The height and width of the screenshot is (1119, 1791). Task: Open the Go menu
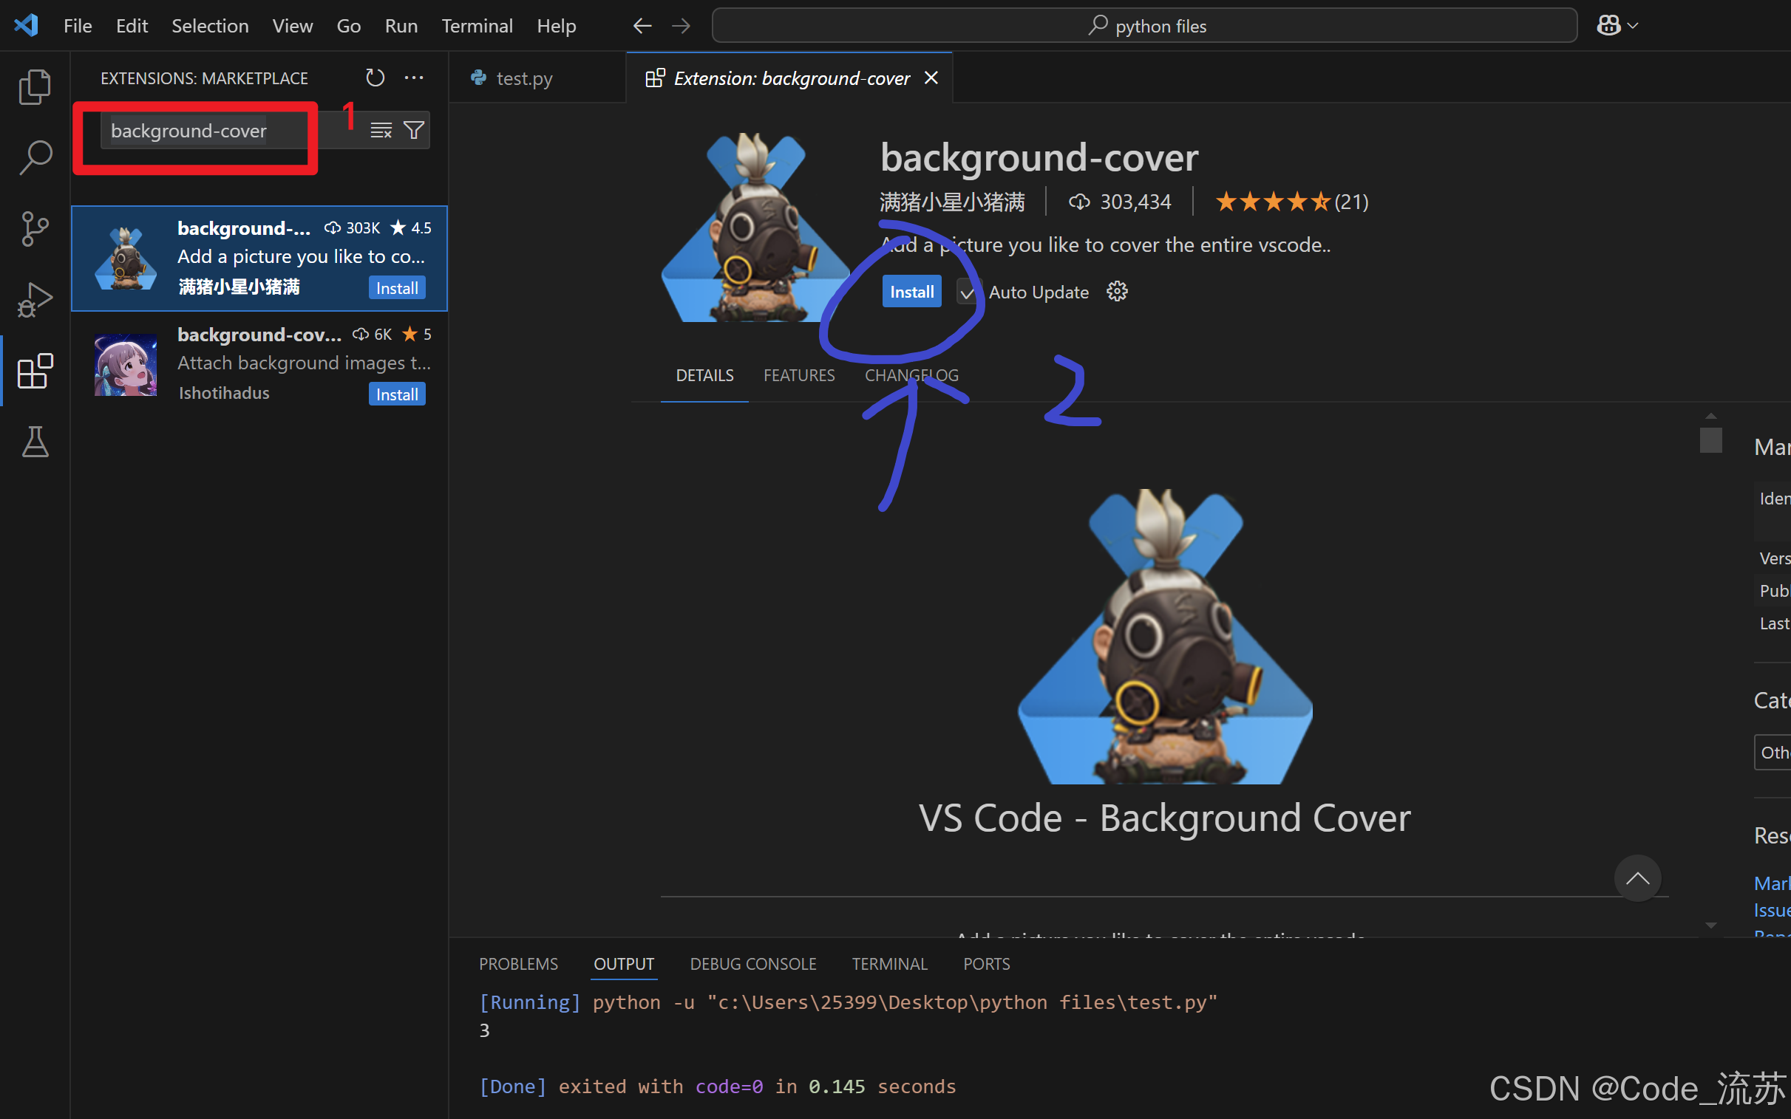[x=349, y=26]
